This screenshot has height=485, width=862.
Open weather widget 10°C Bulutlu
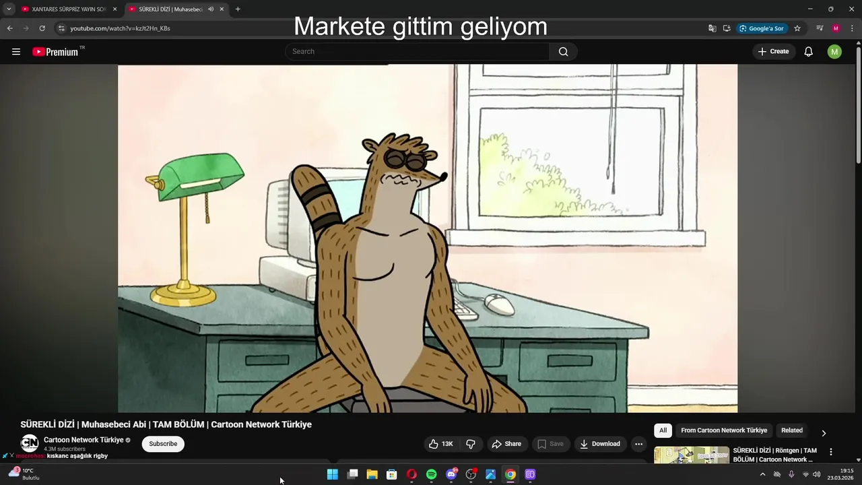[x=23, y=474]
